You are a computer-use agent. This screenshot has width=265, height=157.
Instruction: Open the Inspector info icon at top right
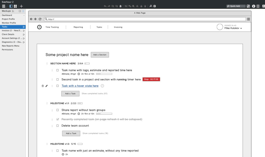(254, 6)
